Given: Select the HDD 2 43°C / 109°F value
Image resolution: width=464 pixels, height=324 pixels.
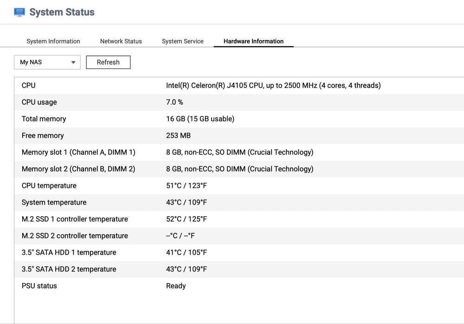Looking at the screenshot, I should point(187,269).
